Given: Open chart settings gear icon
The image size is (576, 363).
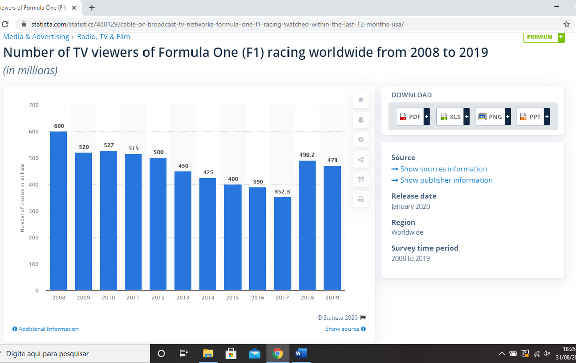Looking at the screenshot, I should [x=361, y=140].
